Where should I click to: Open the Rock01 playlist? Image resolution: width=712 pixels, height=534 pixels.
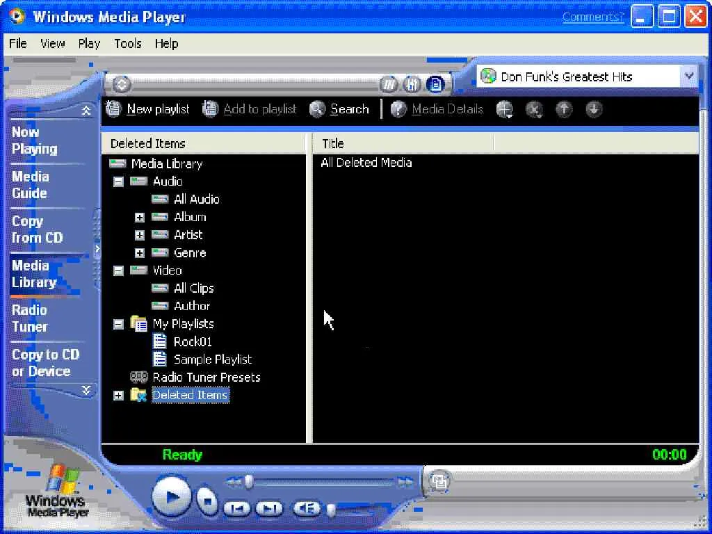(x=193, y=341)
